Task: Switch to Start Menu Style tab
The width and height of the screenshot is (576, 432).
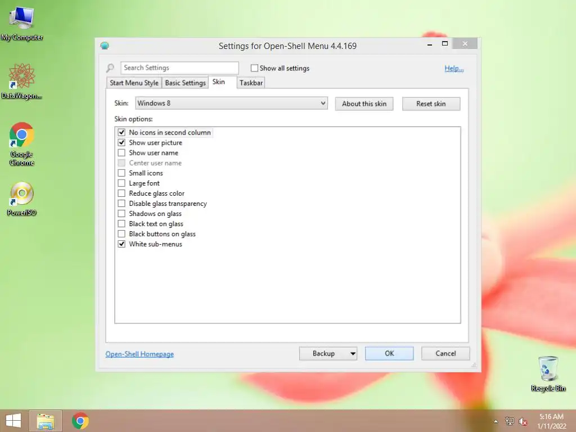Action: 134,83
